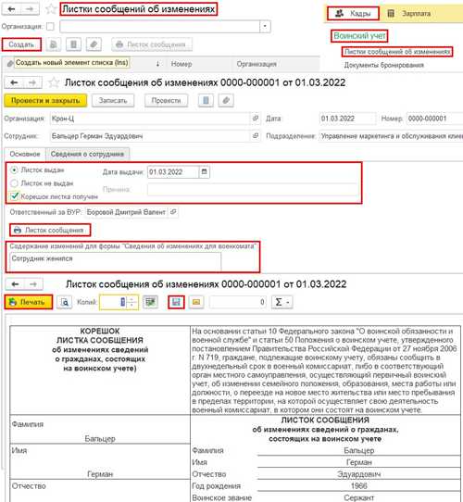
Task: Click the Провести и закрыть button
Action: [x=45, y=101]
